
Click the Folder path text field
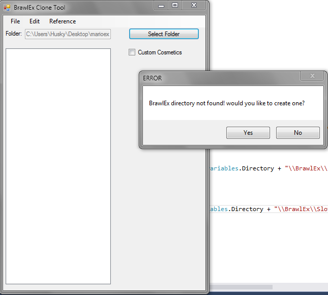(x=68, y=34)
